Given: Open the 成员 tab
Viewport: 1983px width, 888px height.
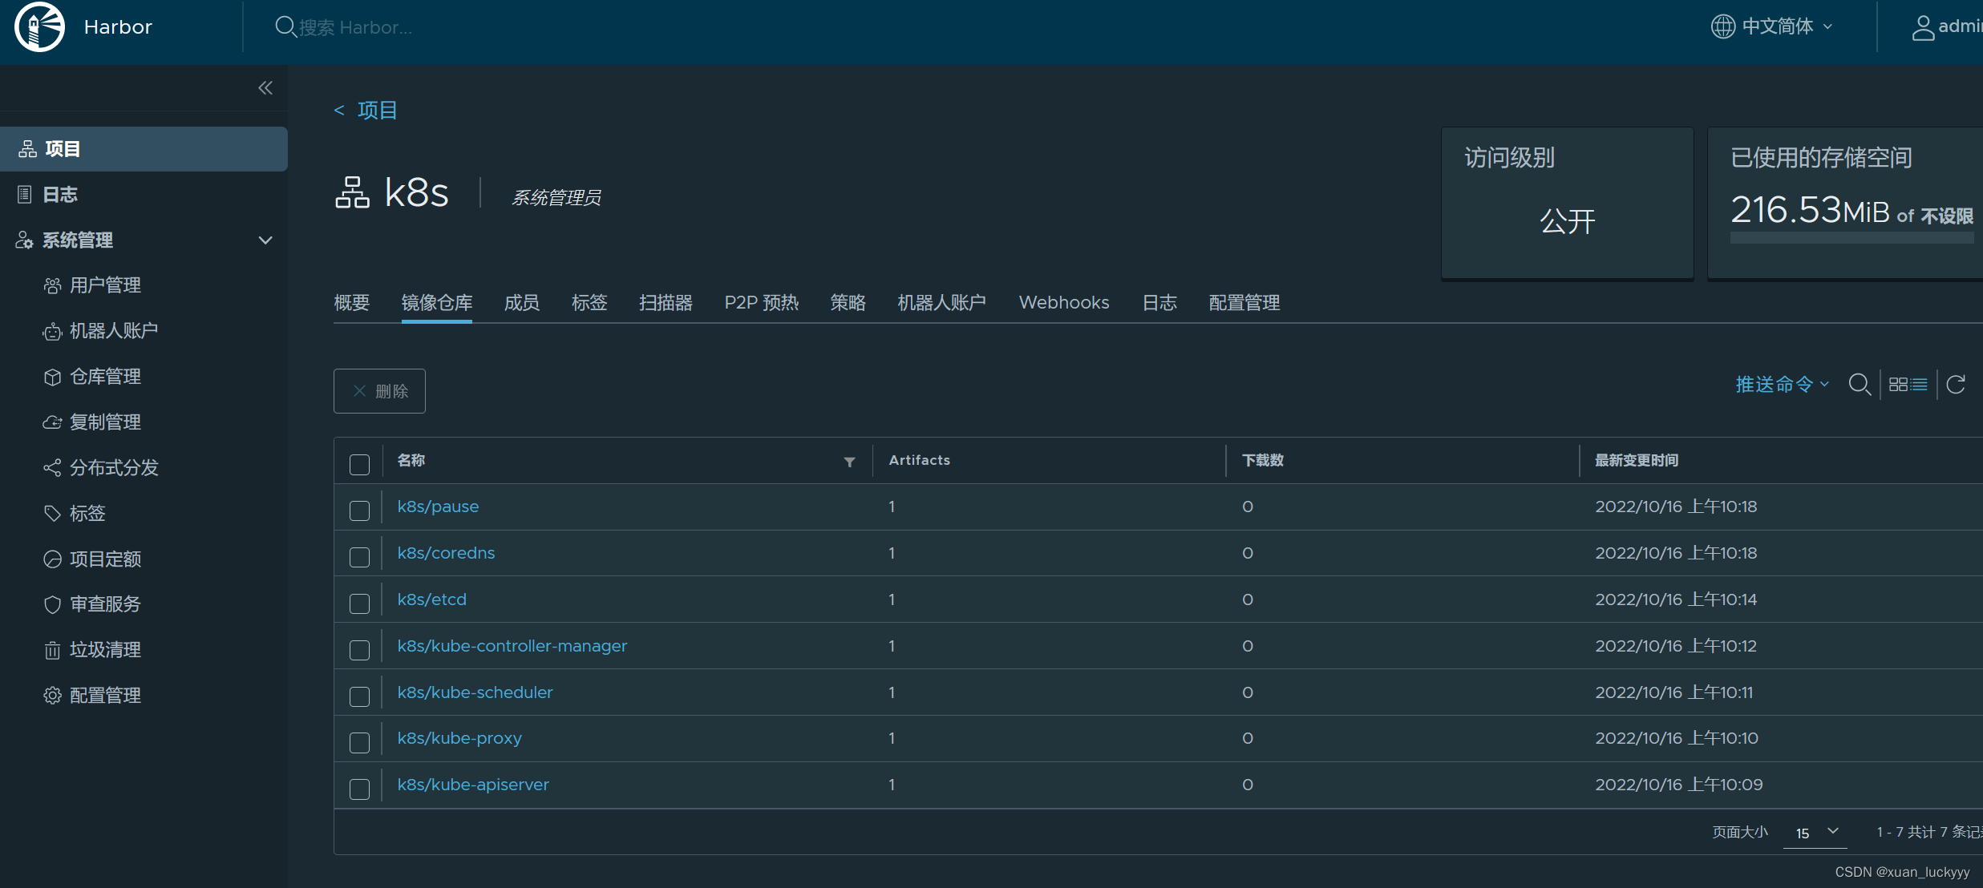Looking at the screenshot, I should (x=521, y=303).
